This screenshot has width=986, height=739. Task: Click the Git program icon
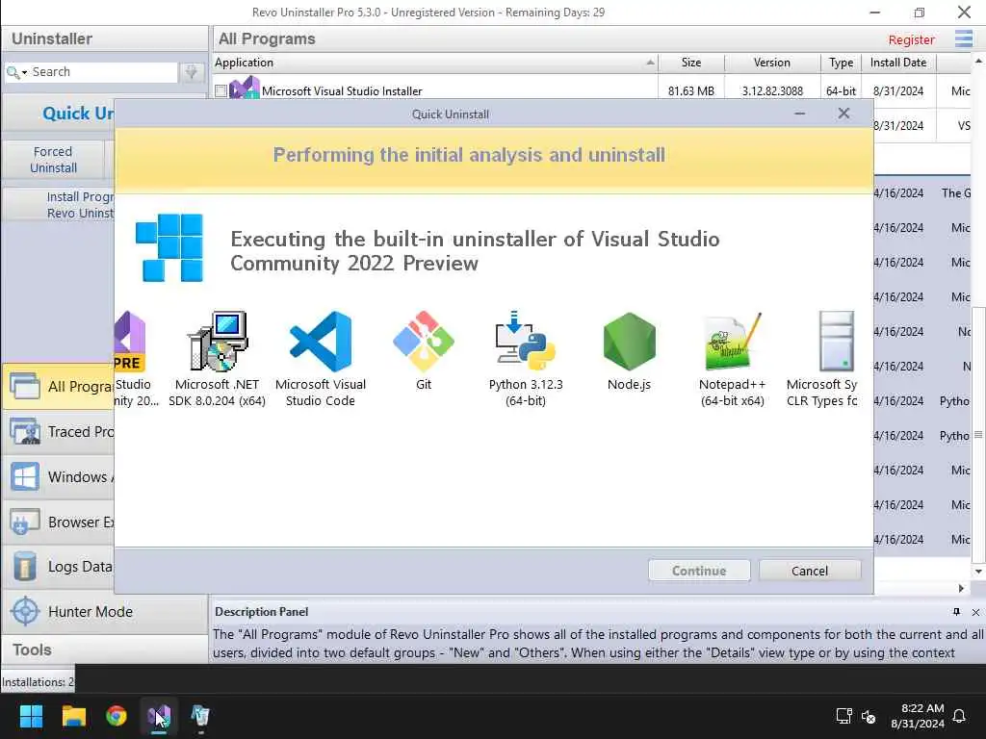[x=424, y=342]
